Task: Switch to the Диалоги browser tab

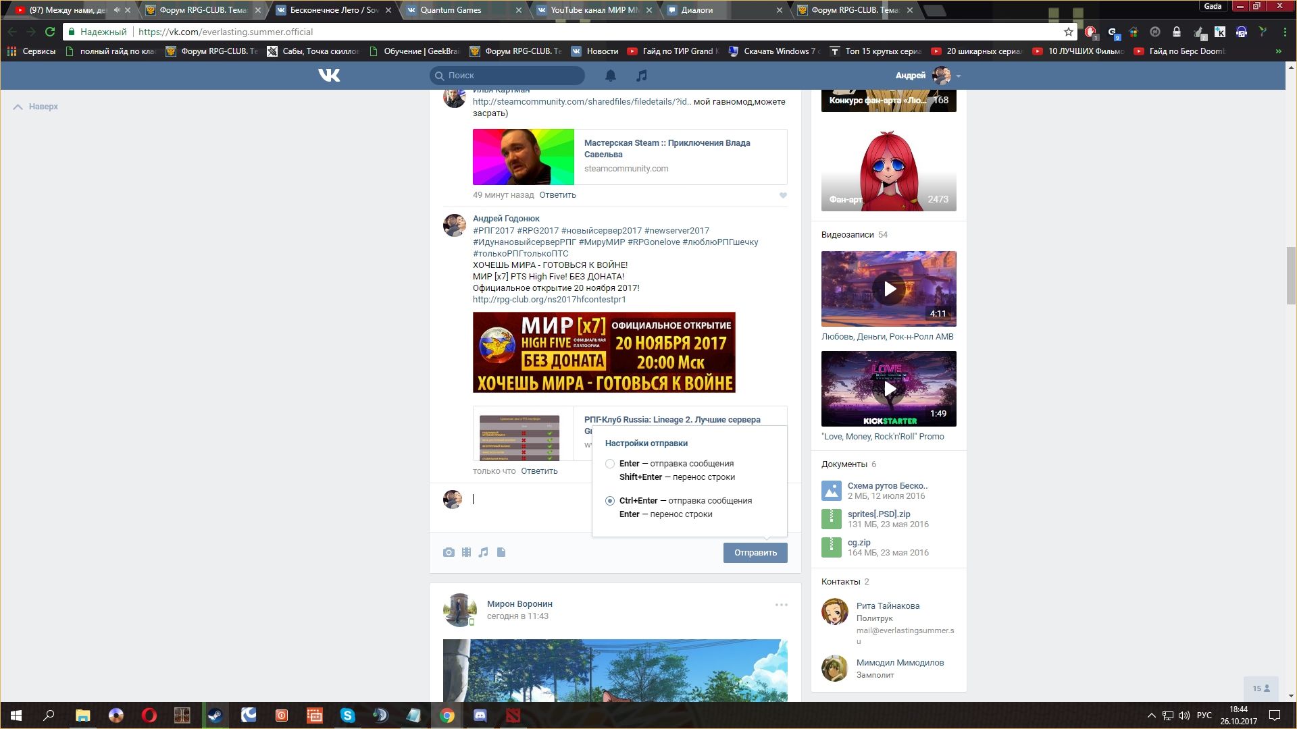Action: click(697, 10)
